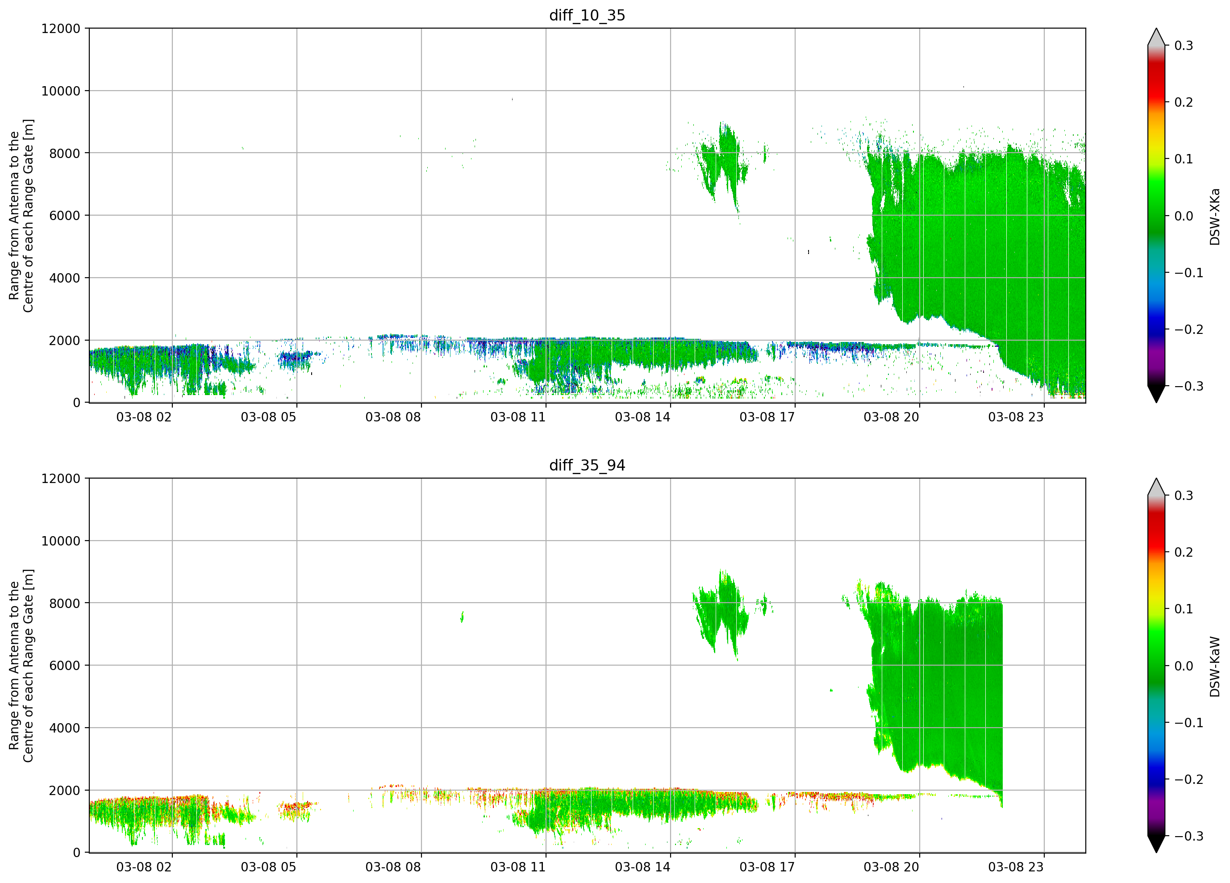Click −0.3 tick on DSW-XKa colorbar
Viewport: 1230px width, 883px height.
[x=1189, y=387]
